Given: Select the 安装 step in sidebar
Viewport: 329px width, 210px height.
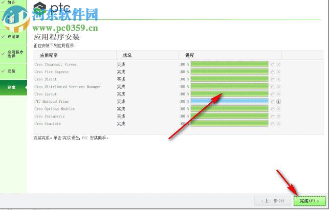Looking at the screenshot, I should point(13,71).
